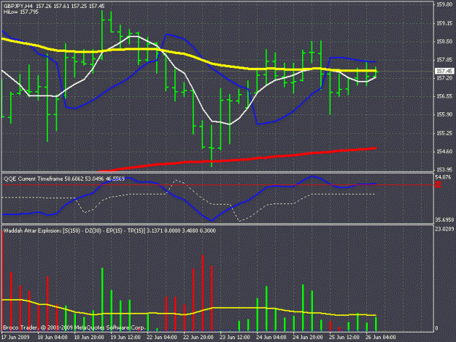Click the 159.15 price axis label
The width and height of the screenshot is (456, 342).
click(444, 23)
